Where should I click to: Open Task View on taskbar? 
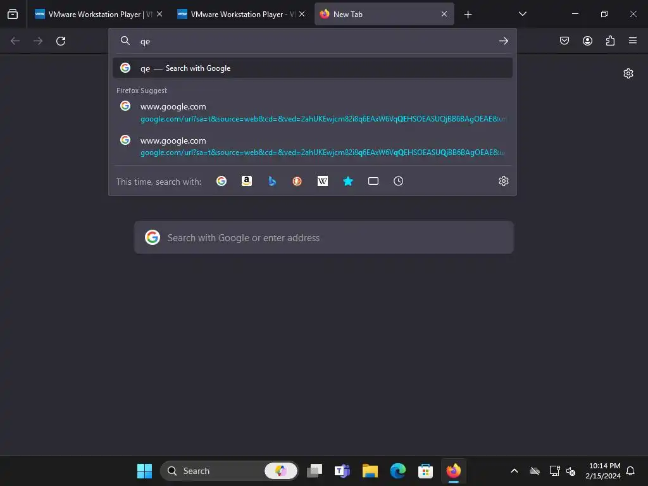315,471
